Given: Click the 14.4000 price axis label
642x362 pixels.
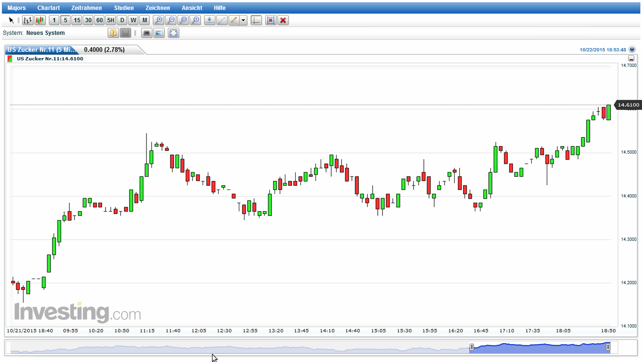Looking at the screenshot, I should [629, 196].
